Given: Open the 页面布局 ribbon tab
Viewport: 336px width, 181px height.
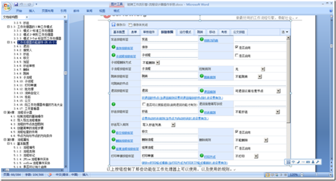Looking at the screenshot, I should click(47, 11).
